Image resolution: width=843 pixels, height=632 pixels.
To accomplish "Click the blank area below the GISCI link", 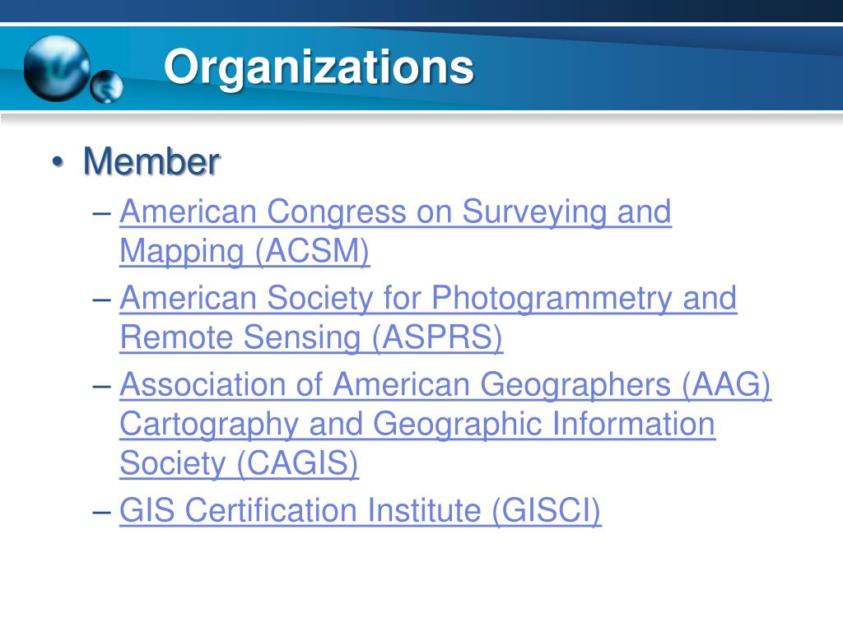I will [421, 580].
